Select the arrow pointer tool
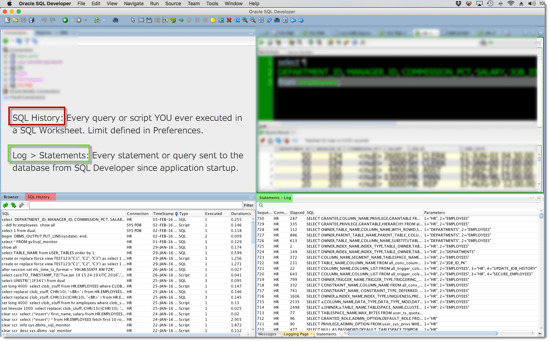Viewport: 550px width, 342px height. click(133, 20)
